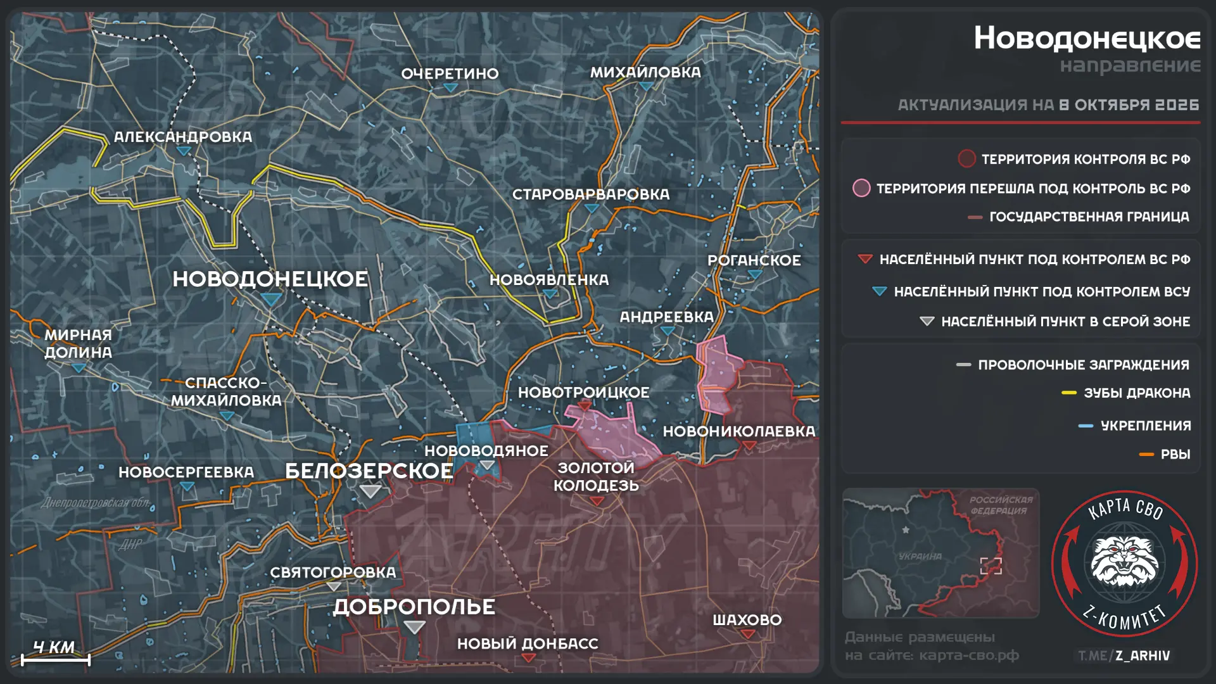The width and height of the screenshot is (1216, 684).
Task: Click the 4 КМ scale bar
Action: click(x=56, y=654)
